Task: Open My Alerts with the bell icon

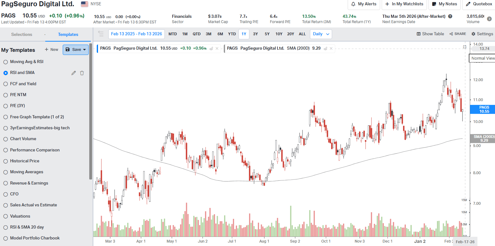Action: (x=364, y=4)
